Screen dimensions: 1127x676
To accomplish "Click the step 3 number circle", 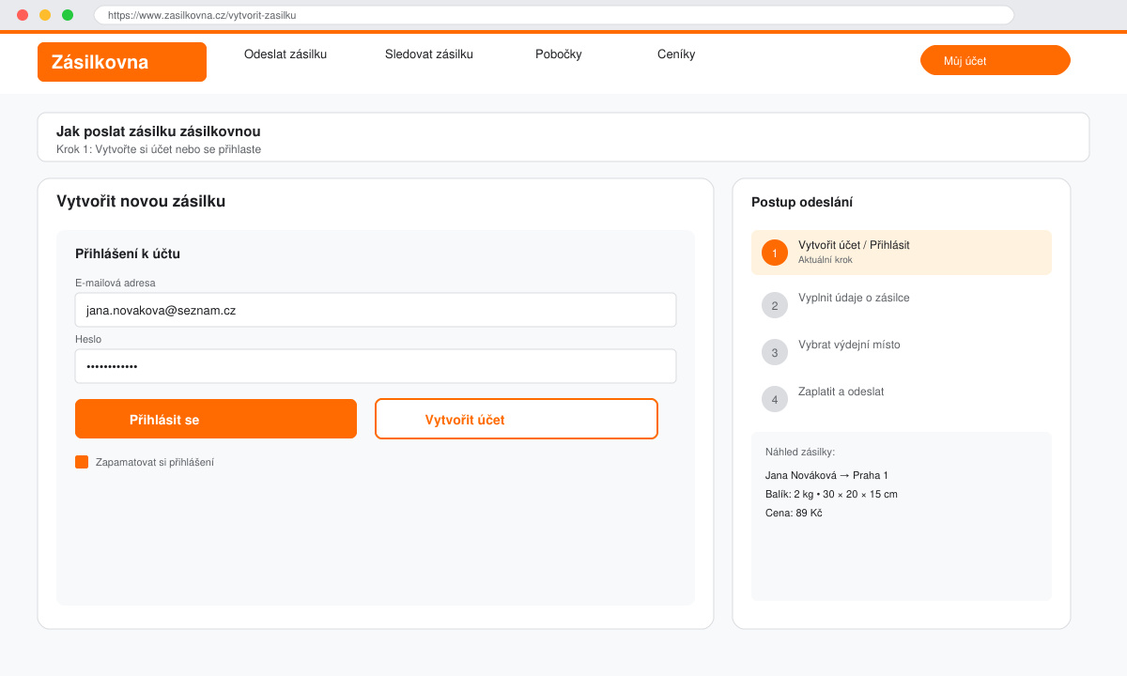I will point(775,352).
